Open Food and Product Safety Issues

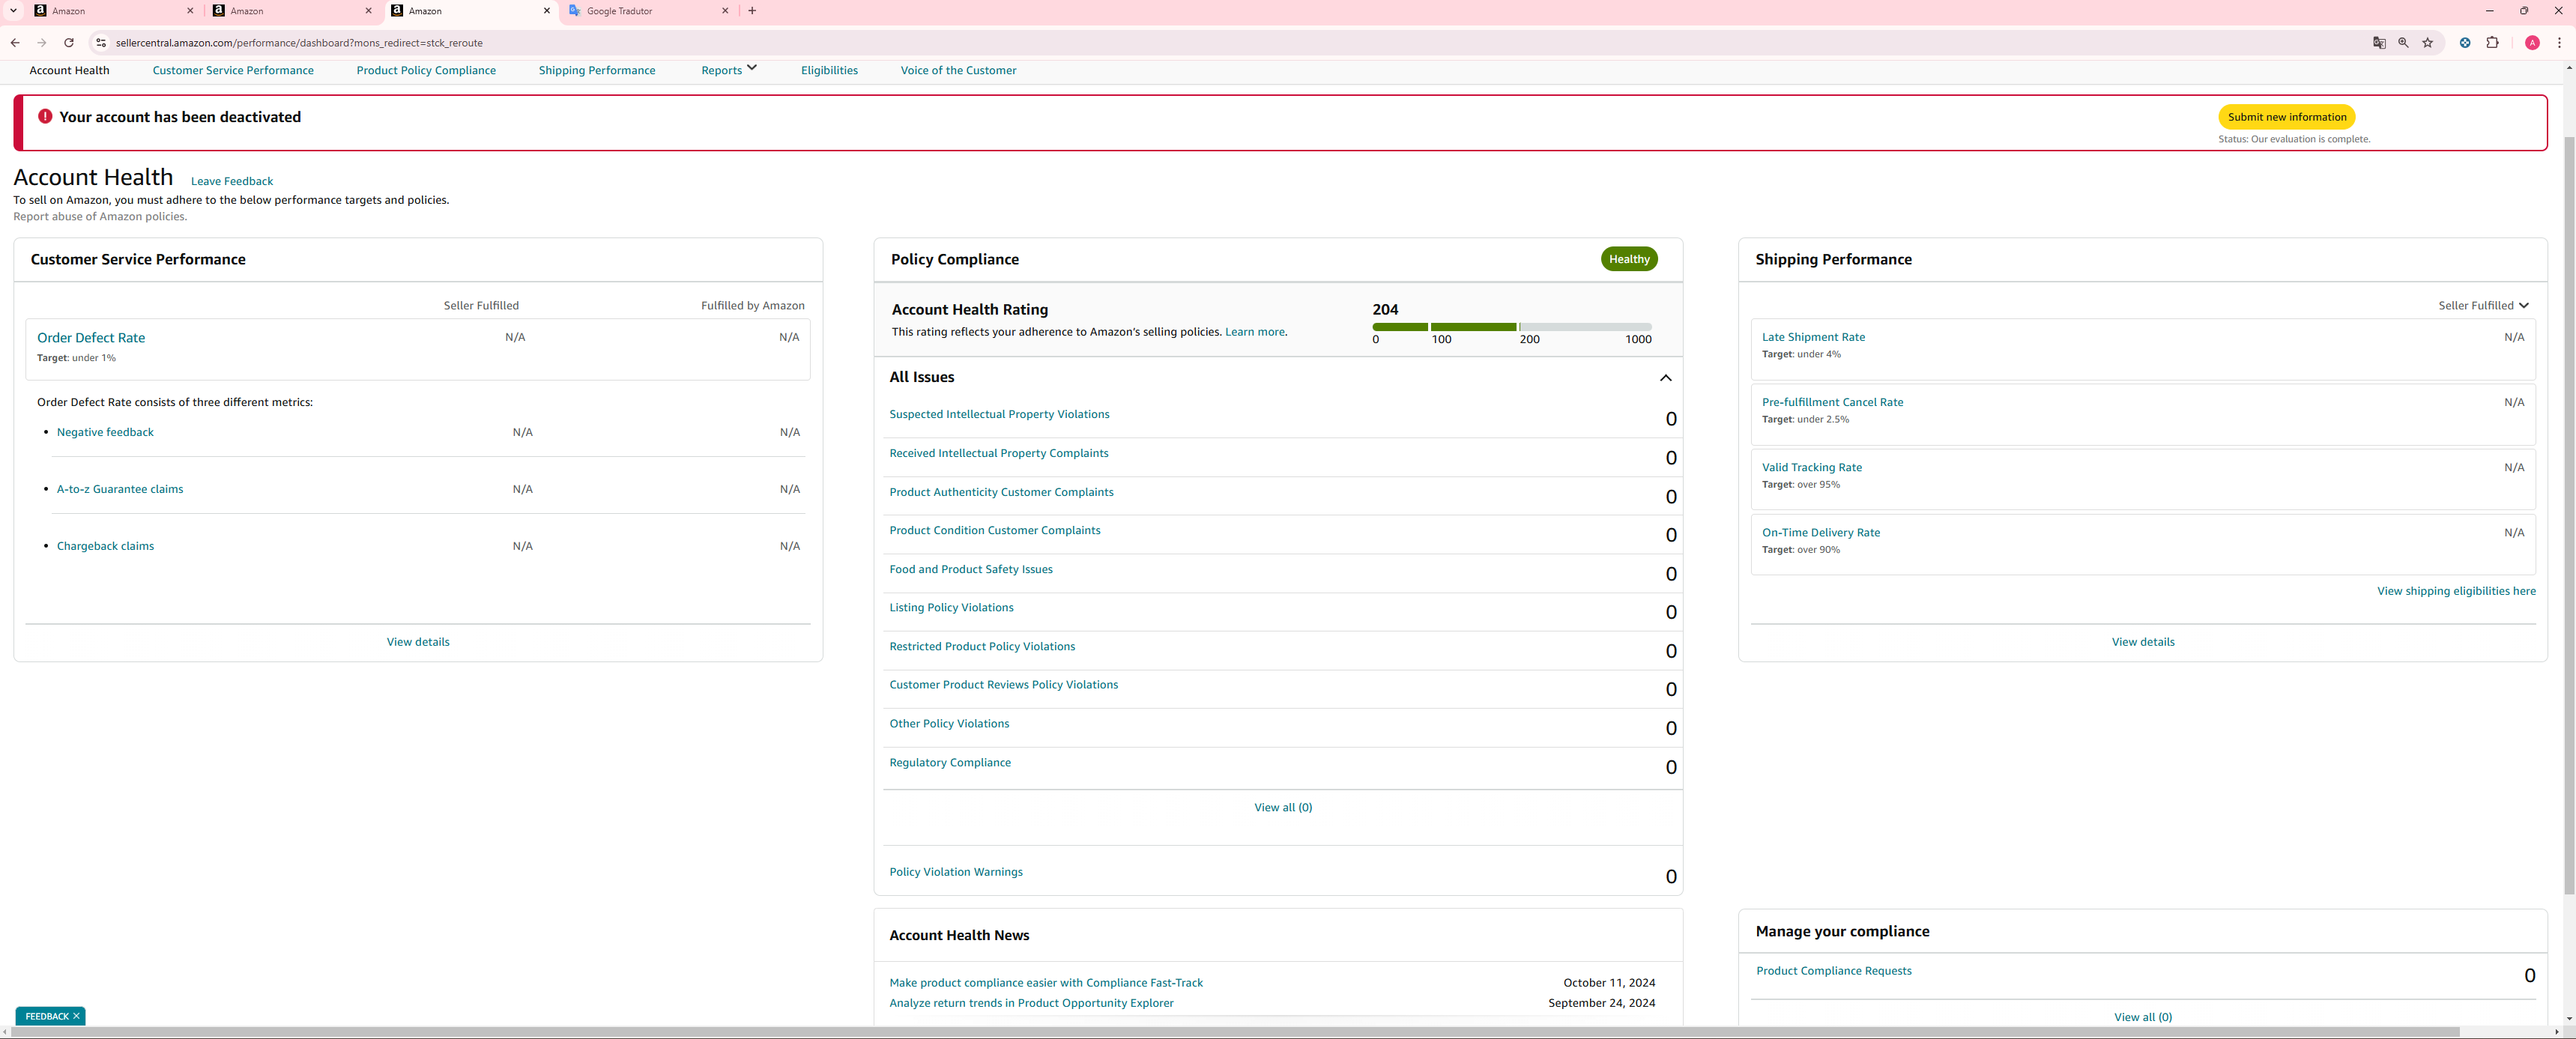tap(971, 569)
